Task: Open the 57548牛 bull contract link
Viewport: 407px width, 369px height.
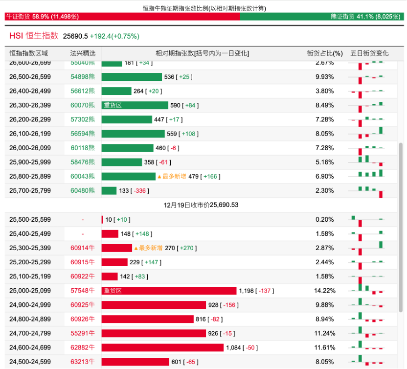Action: pyautogui.click(x=83, y=291)
